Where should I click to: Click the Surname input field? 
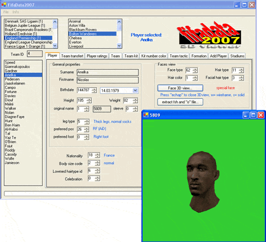107,72
